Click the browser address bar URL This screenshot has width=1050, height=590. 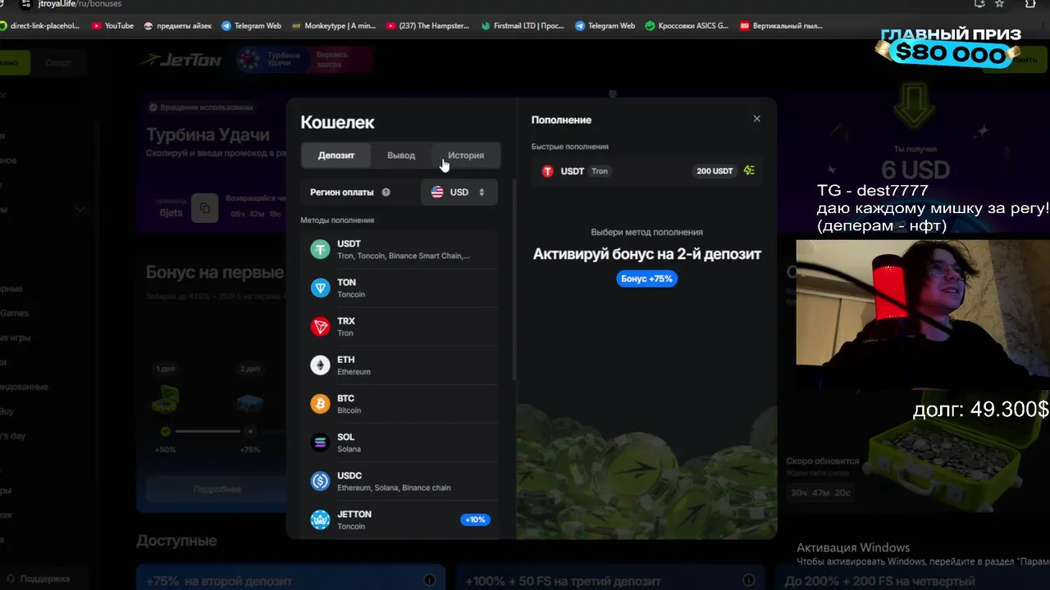pos(80,4)
